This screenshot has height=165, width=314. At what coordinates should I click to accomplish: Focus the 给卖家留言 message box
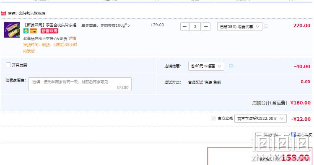(x=80, y=84)
